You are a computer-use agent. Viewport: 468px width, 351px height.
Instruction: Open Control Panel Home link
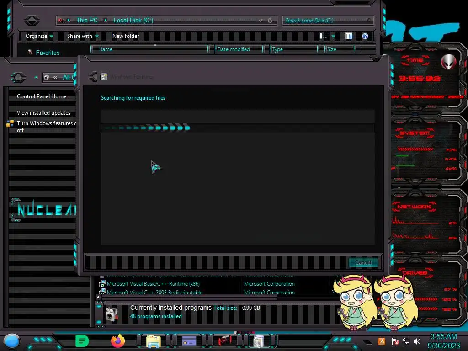click(42, 96)
